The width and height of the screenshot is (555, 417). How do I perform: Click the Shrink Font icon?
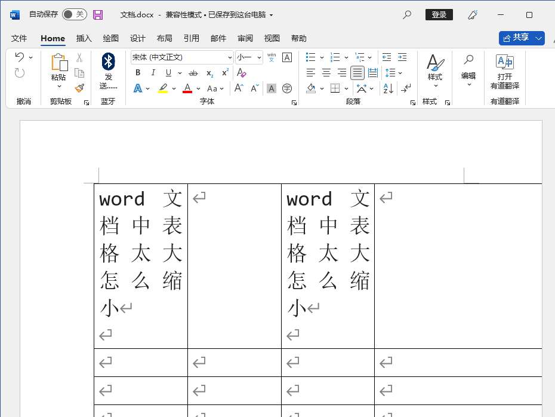coord(254,88)
